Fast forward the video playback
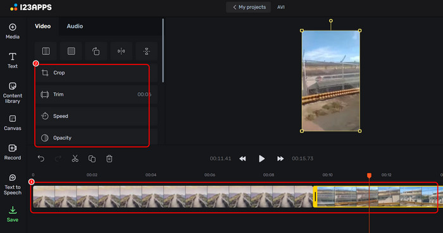This screenshot has width=443, height=233. [280, 158]
